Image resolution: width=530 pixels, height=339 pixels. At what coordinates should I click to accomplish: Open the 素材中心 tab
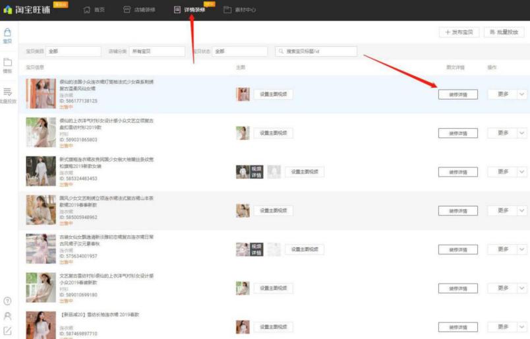coord(240,10)
